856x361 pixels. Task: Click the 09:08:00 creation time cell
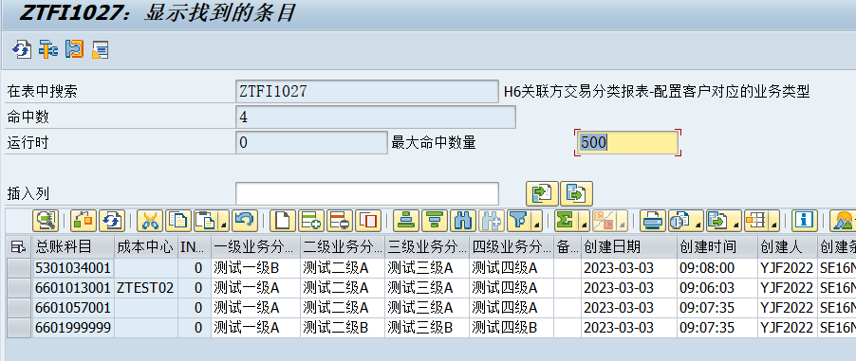717,268
